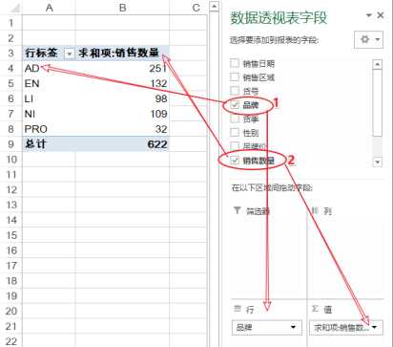This screenshot has height=347, width=393.
Task: Select row 22 header
Action: [11, 341]
